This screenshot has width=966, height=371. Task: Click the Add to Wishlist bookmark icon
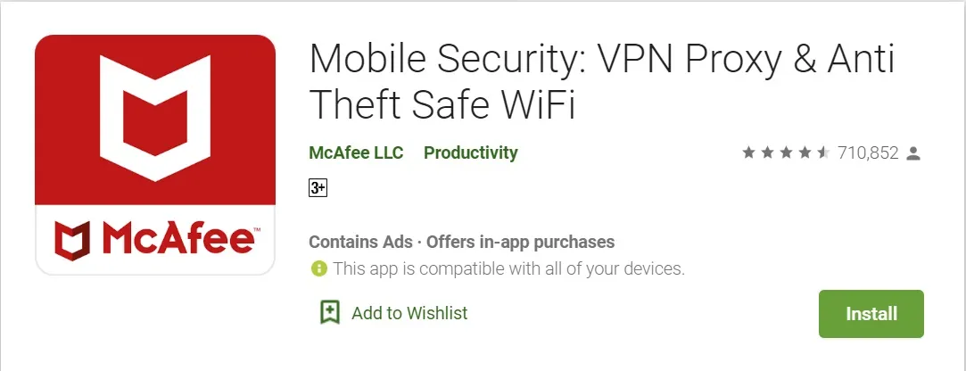(x=330, y=313)
